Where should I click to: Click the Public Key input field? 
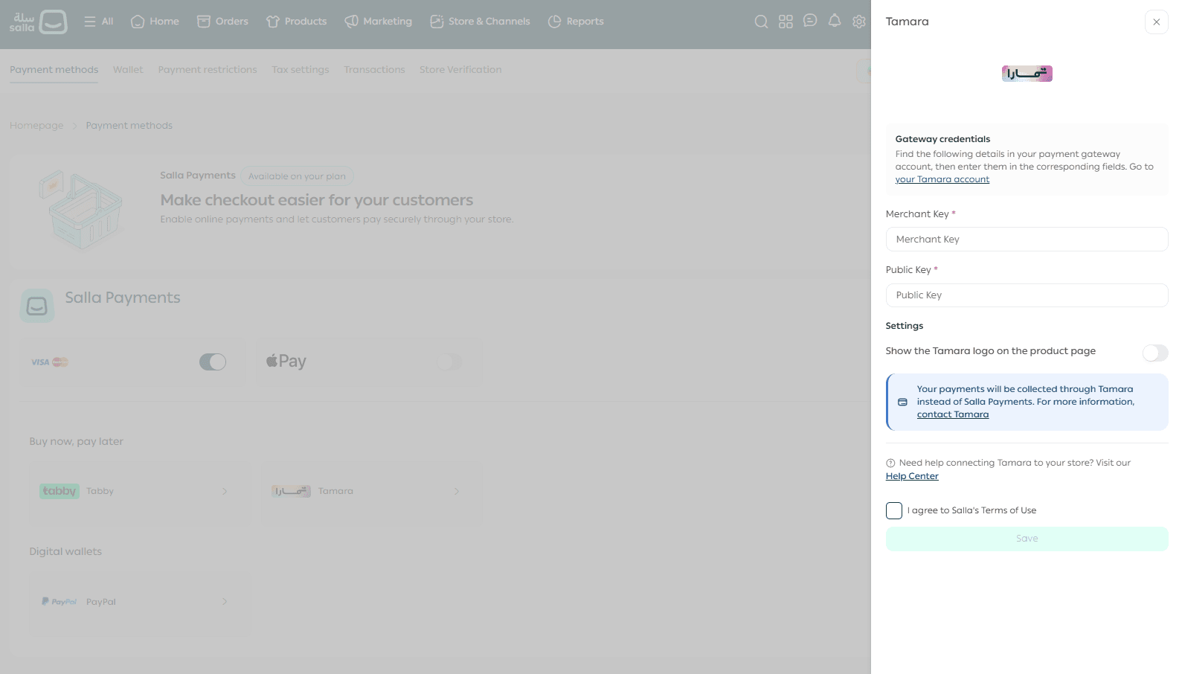(x=1027, y=295)
